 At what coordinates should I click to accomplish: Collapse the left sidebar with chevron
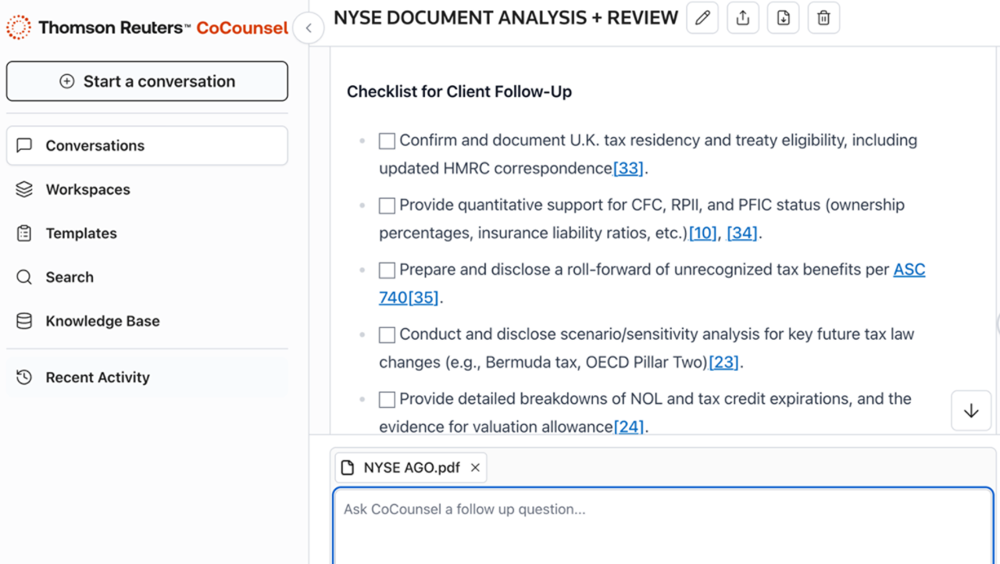pos(309,29)
